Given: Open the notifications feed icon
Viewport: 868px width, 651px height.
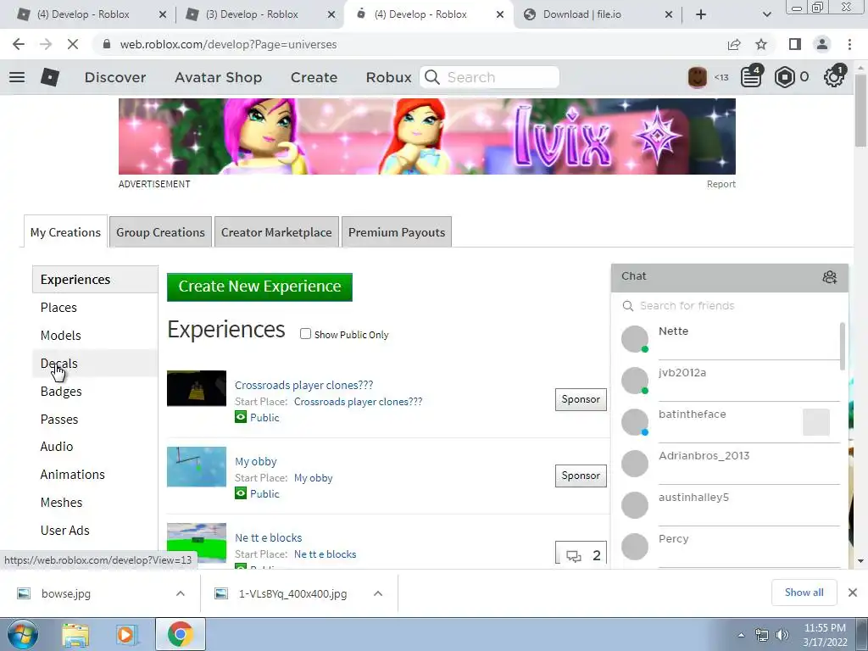Looking at the screenshot, I should point(751,77).
